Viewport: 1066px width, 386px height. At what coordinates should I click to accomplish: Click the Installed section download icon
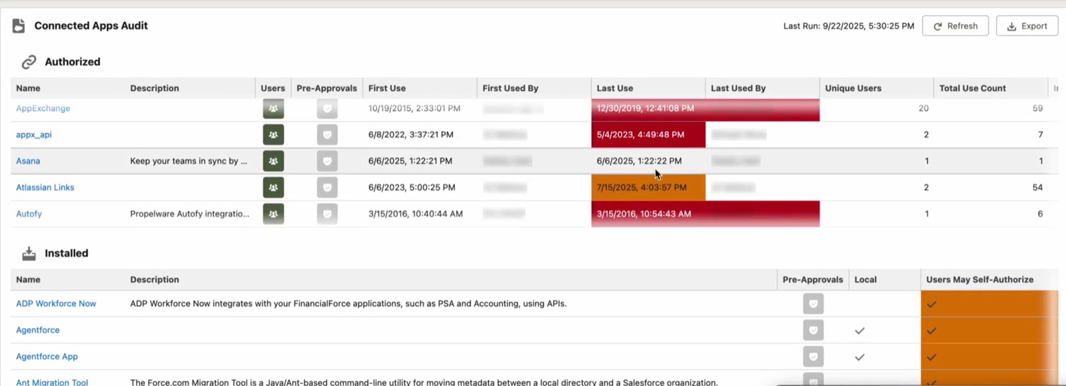click(29, 254)
